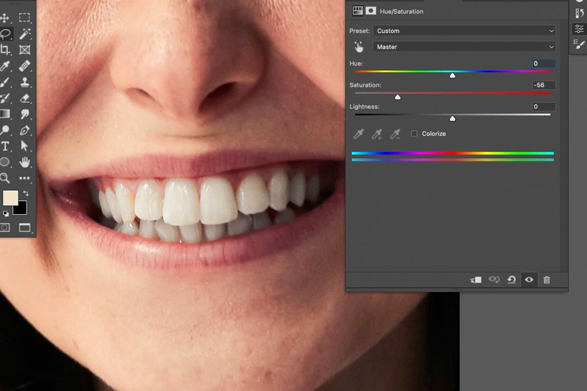Click the Lightness value field
This screenshot has width=587, height=391.
544,107
